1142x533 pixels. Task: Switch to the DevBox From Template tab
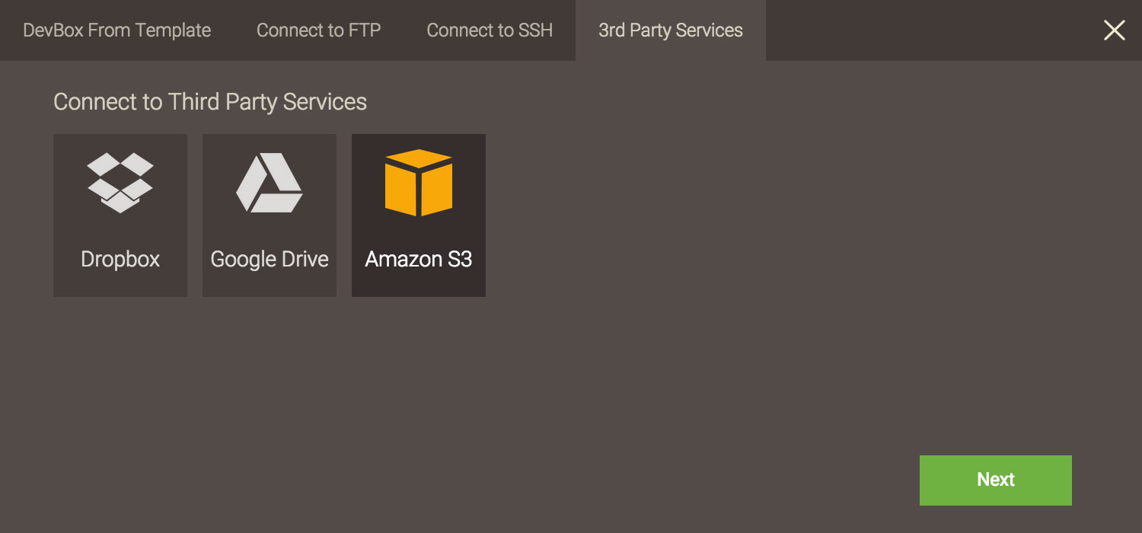pyautogui.click(x=117, y=30)
